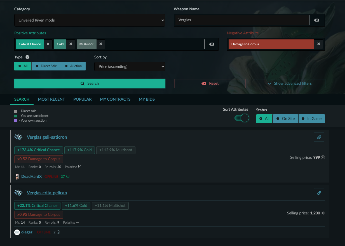Click olegaz_ avatar image
The width and height of the screenshot is (345, 246).
[17, 232]
